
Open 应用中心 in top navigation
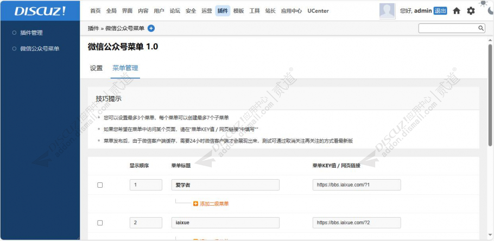292,11
